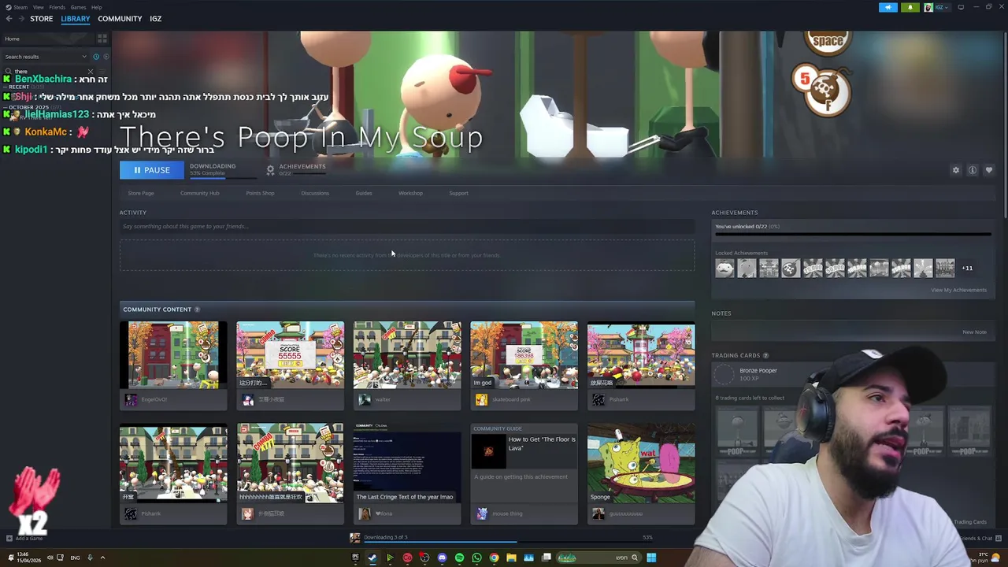1008x567 pixels.
Task: Open the Games menu
Action: (x=78, y=7)
